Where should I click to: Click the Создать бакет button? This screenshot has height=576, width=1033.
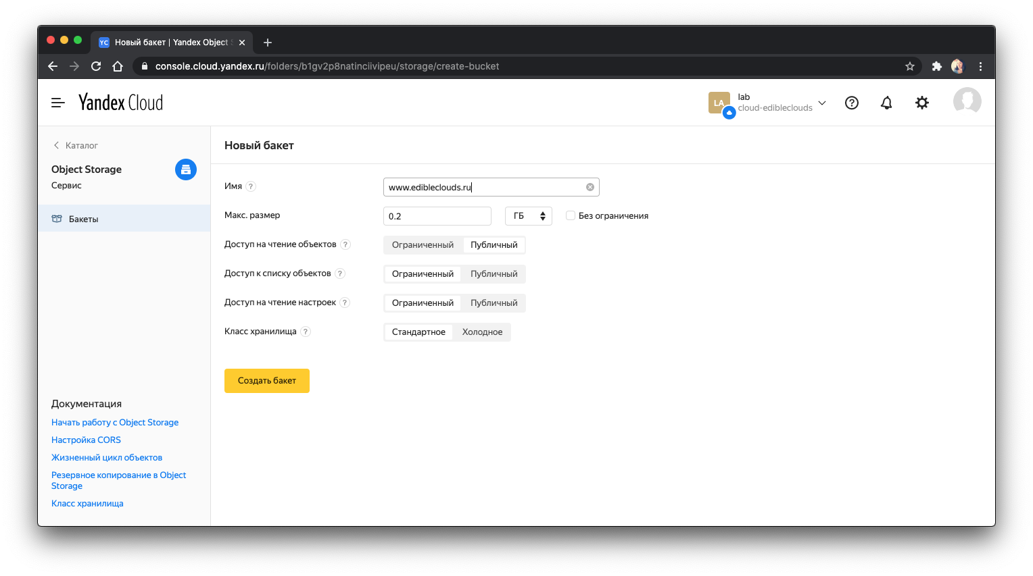click(x=267, y=381)
